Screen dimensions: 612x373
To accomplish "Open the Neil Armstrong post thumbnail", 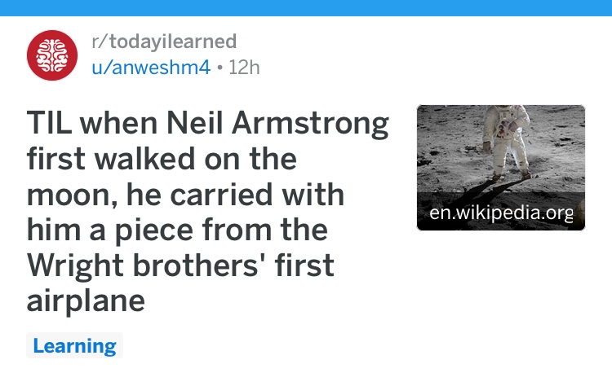I will point(501,168).
